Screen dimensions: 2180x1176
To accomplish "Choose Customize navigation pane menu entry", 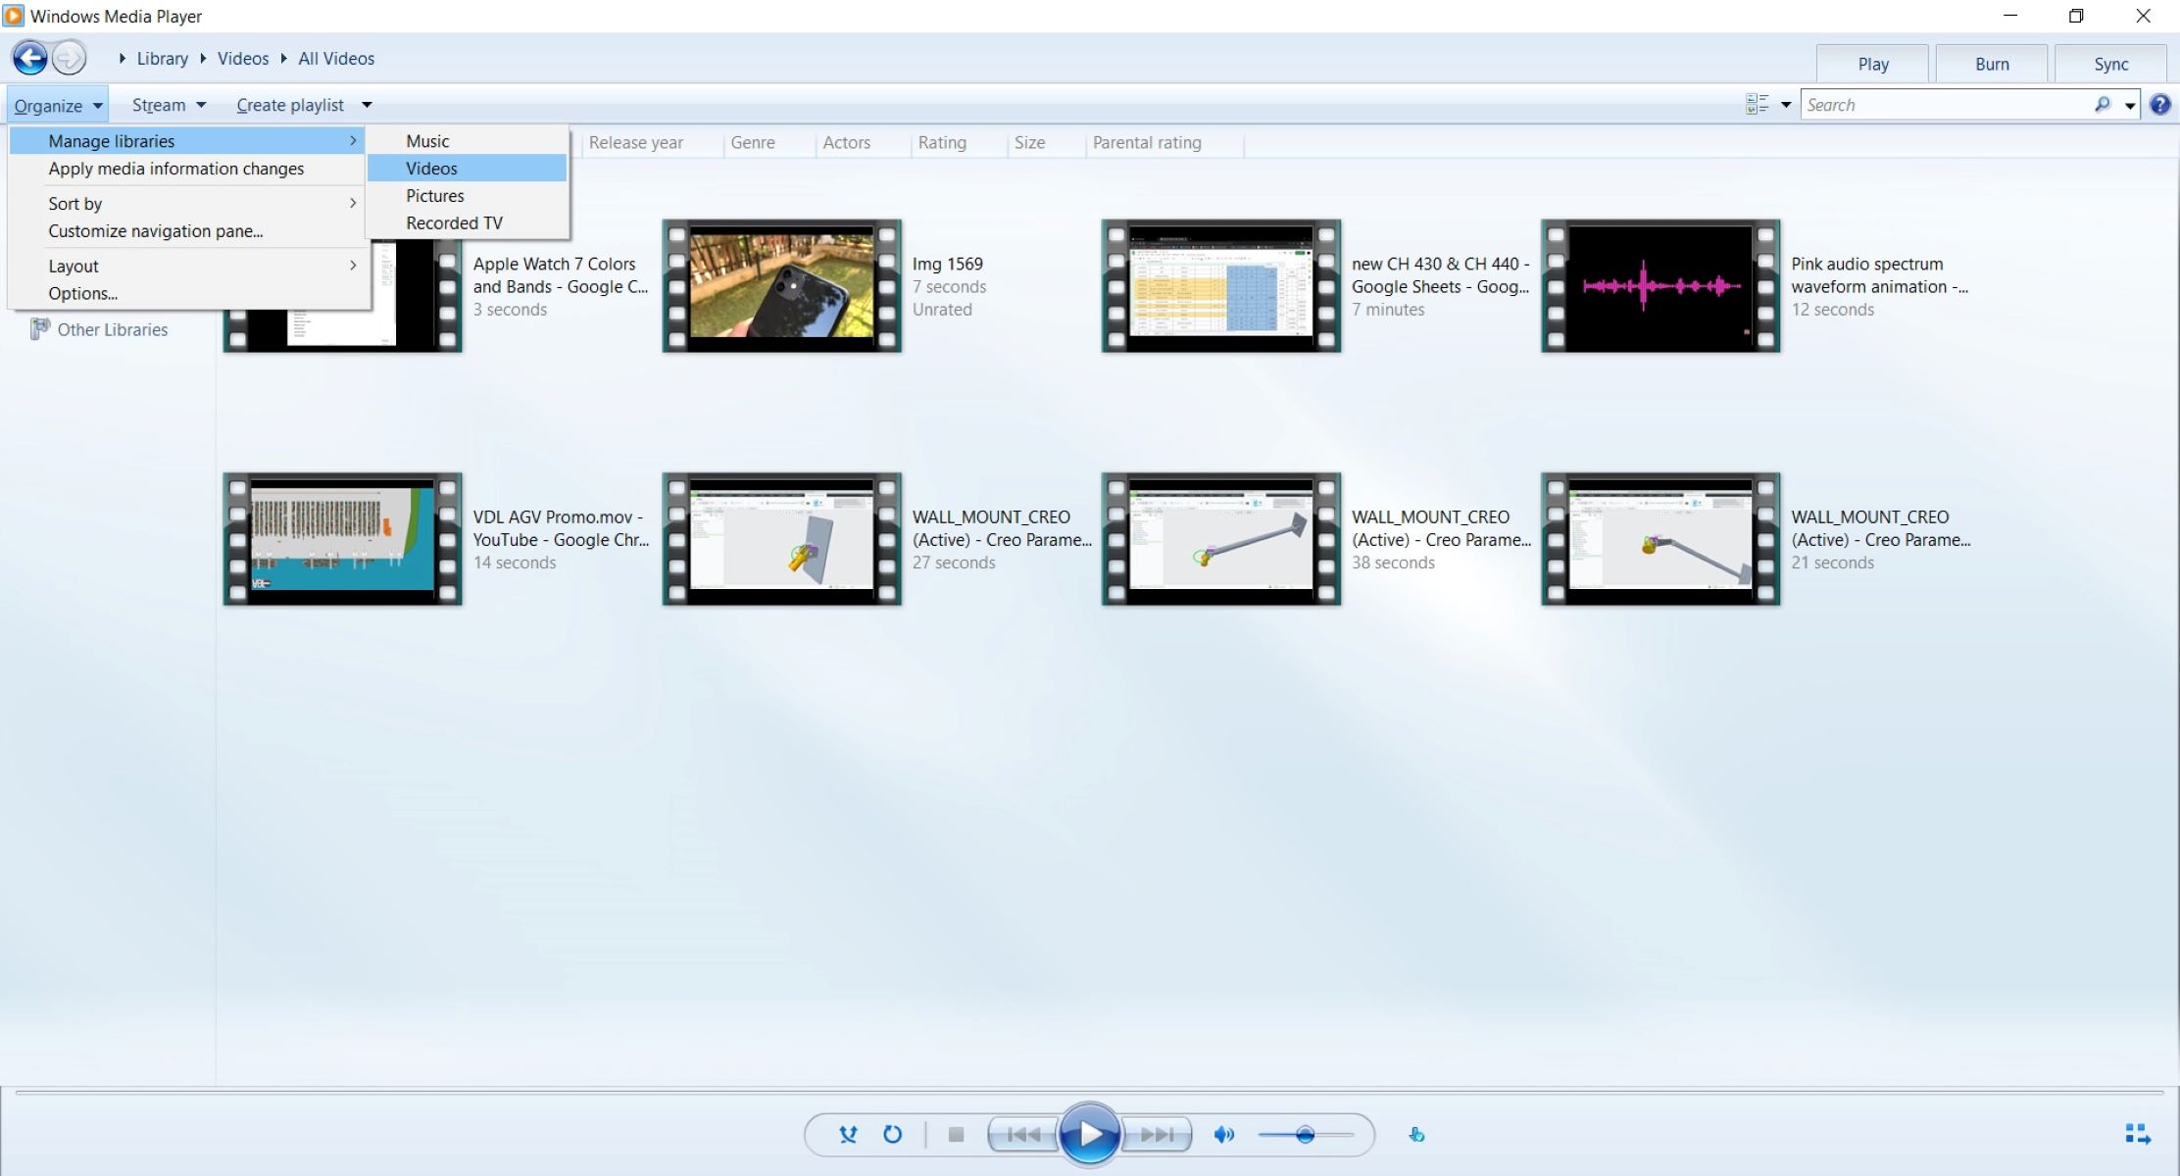I will [155, 231].
